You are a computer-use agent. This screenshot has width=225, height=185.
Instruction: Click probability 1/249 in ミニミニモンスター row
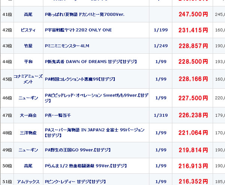pyautogui.click(x=161, y=46)
